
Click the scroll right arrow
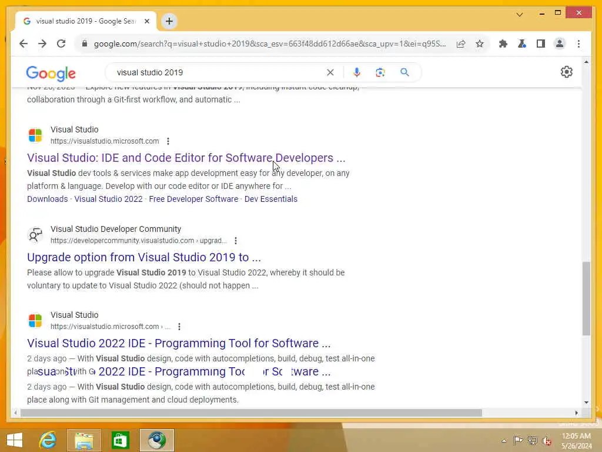576,413
